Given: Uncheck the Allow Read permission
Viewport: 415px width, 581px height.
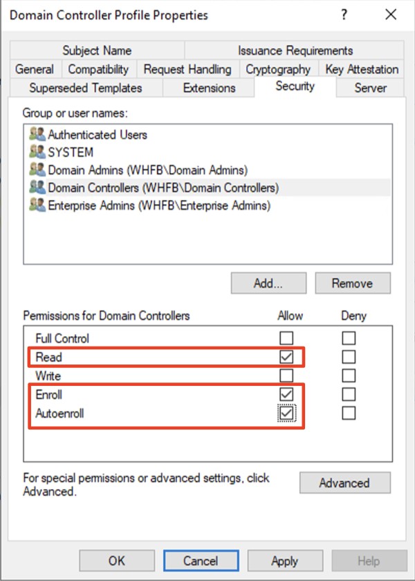Looking at the screenshot, I should [286, 357].
